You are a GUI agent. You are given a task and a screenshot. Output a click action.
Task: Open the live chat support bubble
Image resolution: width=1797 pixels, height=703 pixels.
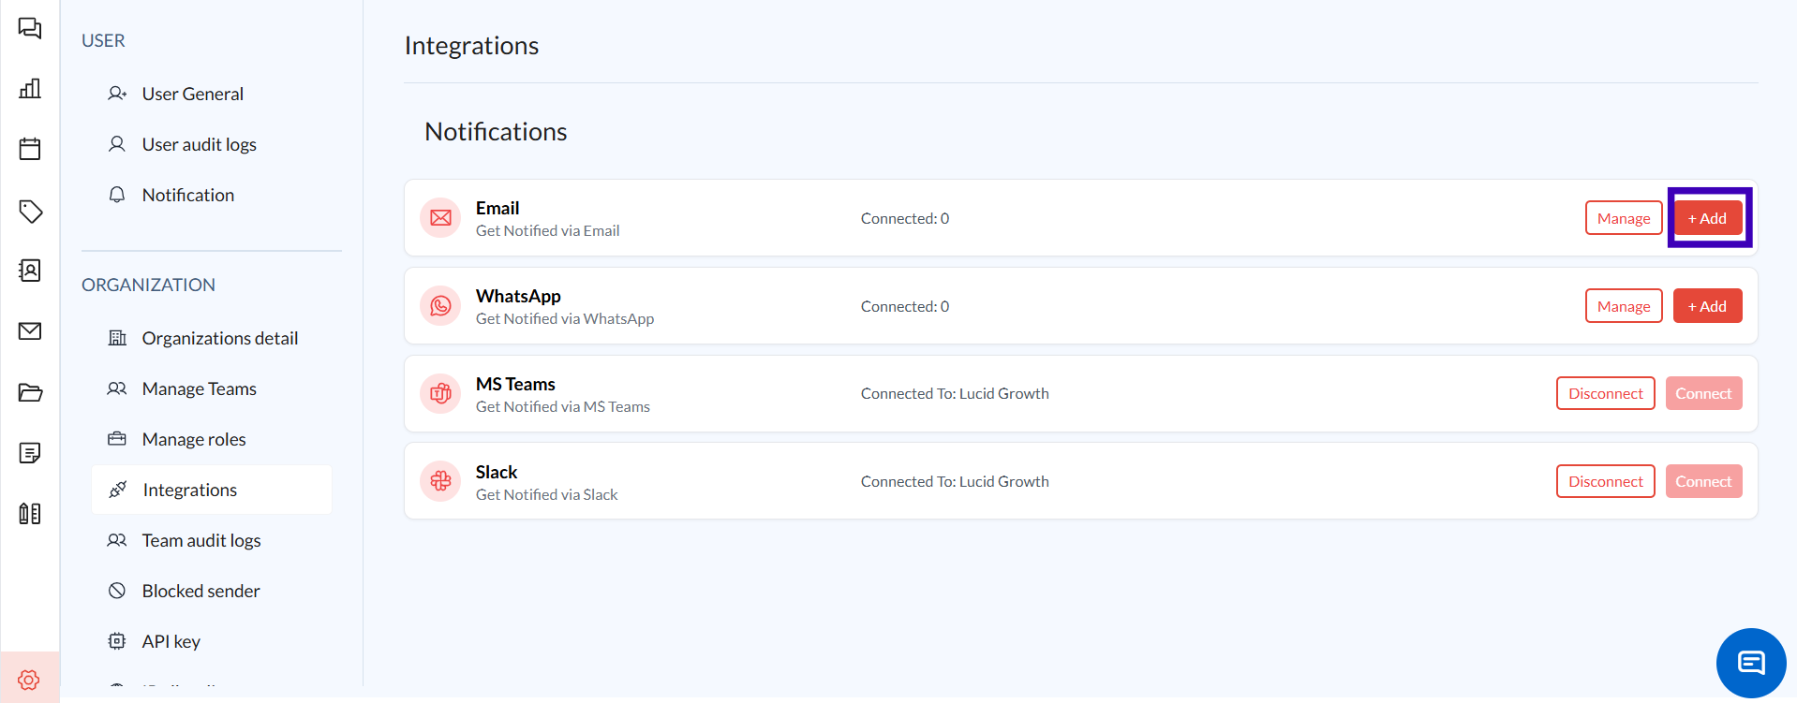pyautogui.click(x=1751, y=663)
